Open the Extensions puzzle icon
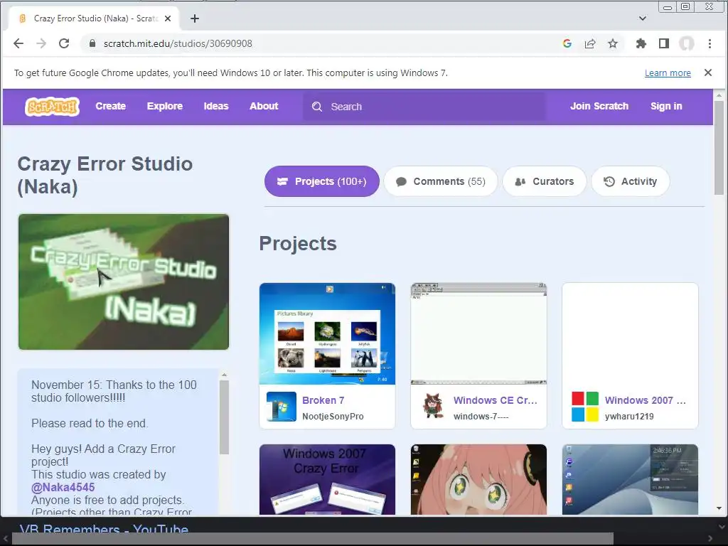Screen dimensions: 728x546 click(x=641, y=43)
